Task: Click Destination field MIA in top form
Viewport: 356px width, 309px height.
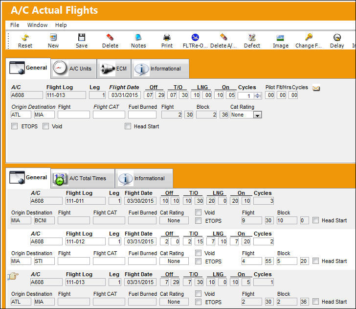Action: (44, 115)
